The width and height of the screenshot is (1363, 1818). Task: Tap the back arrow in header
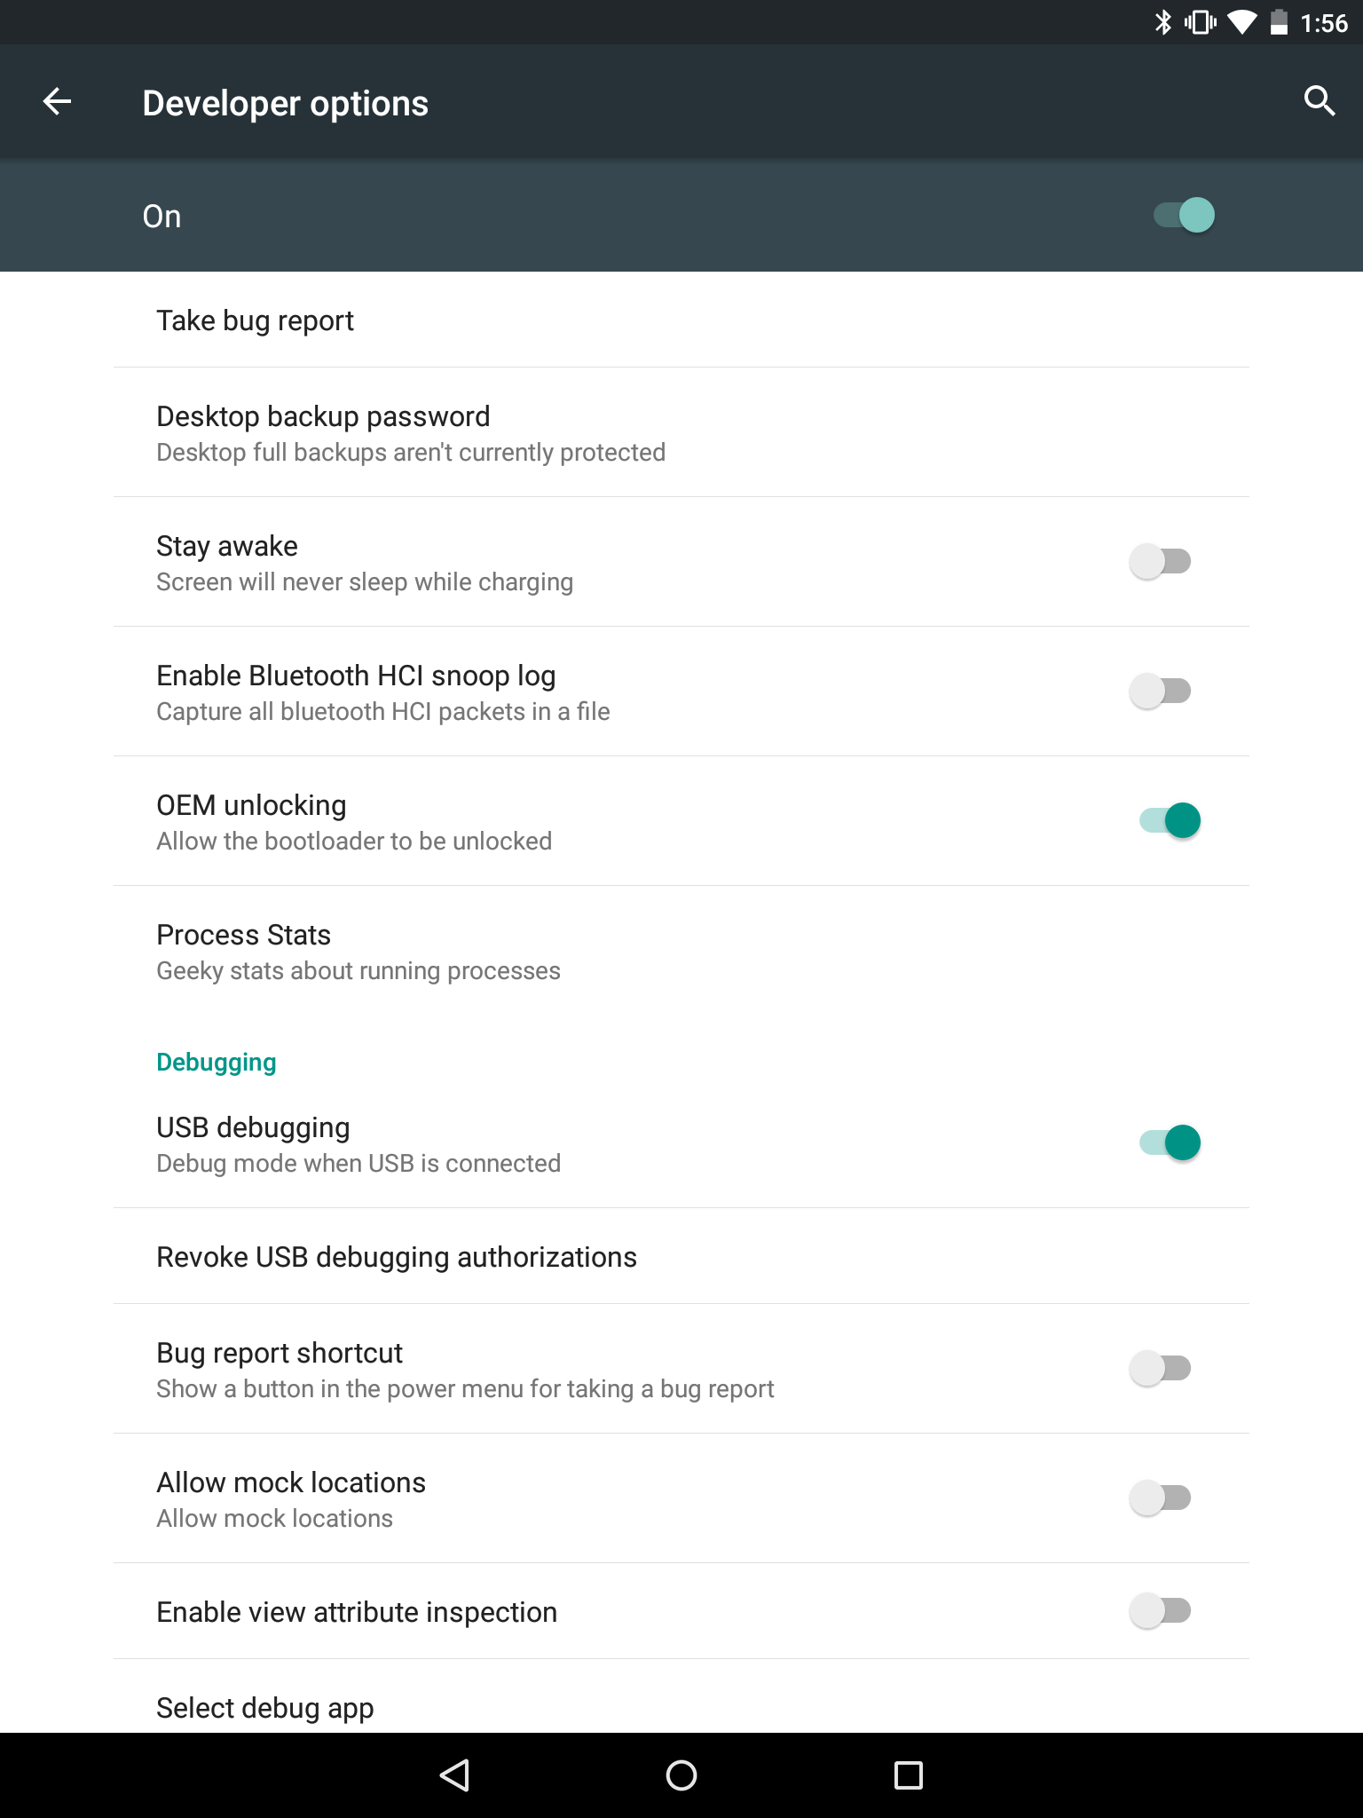(57, 101)
